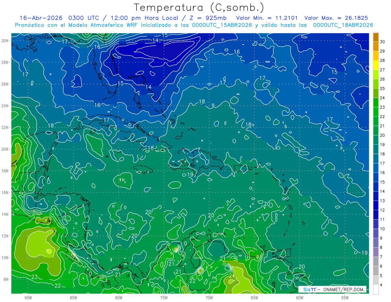391x302 pixels.
Task: Click the 8N latitude axis label
Action: [6, 280]
